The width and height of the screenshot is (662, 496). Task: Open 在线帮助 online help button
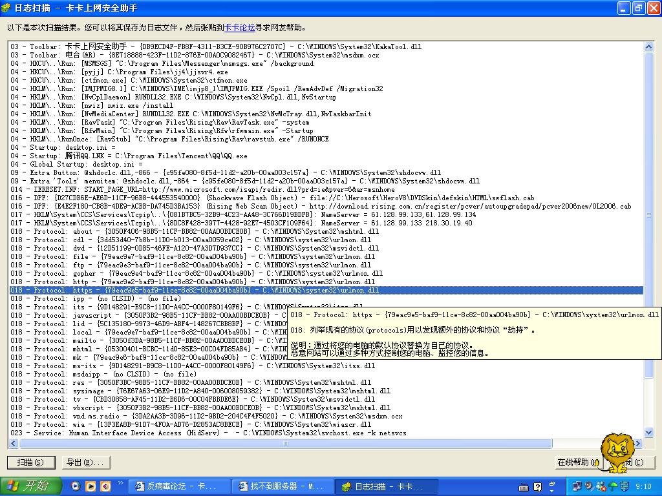(578, 462)
